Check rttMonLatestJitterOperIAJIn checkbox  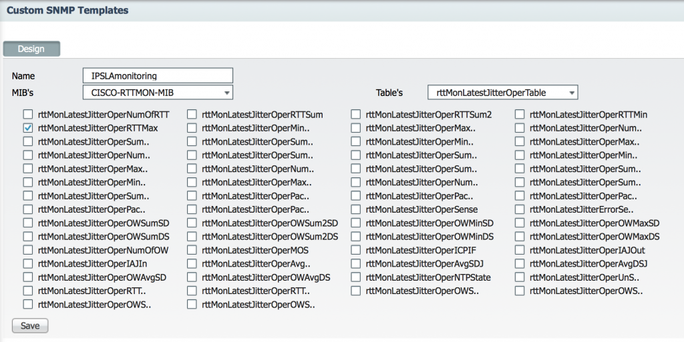point(28,264)
